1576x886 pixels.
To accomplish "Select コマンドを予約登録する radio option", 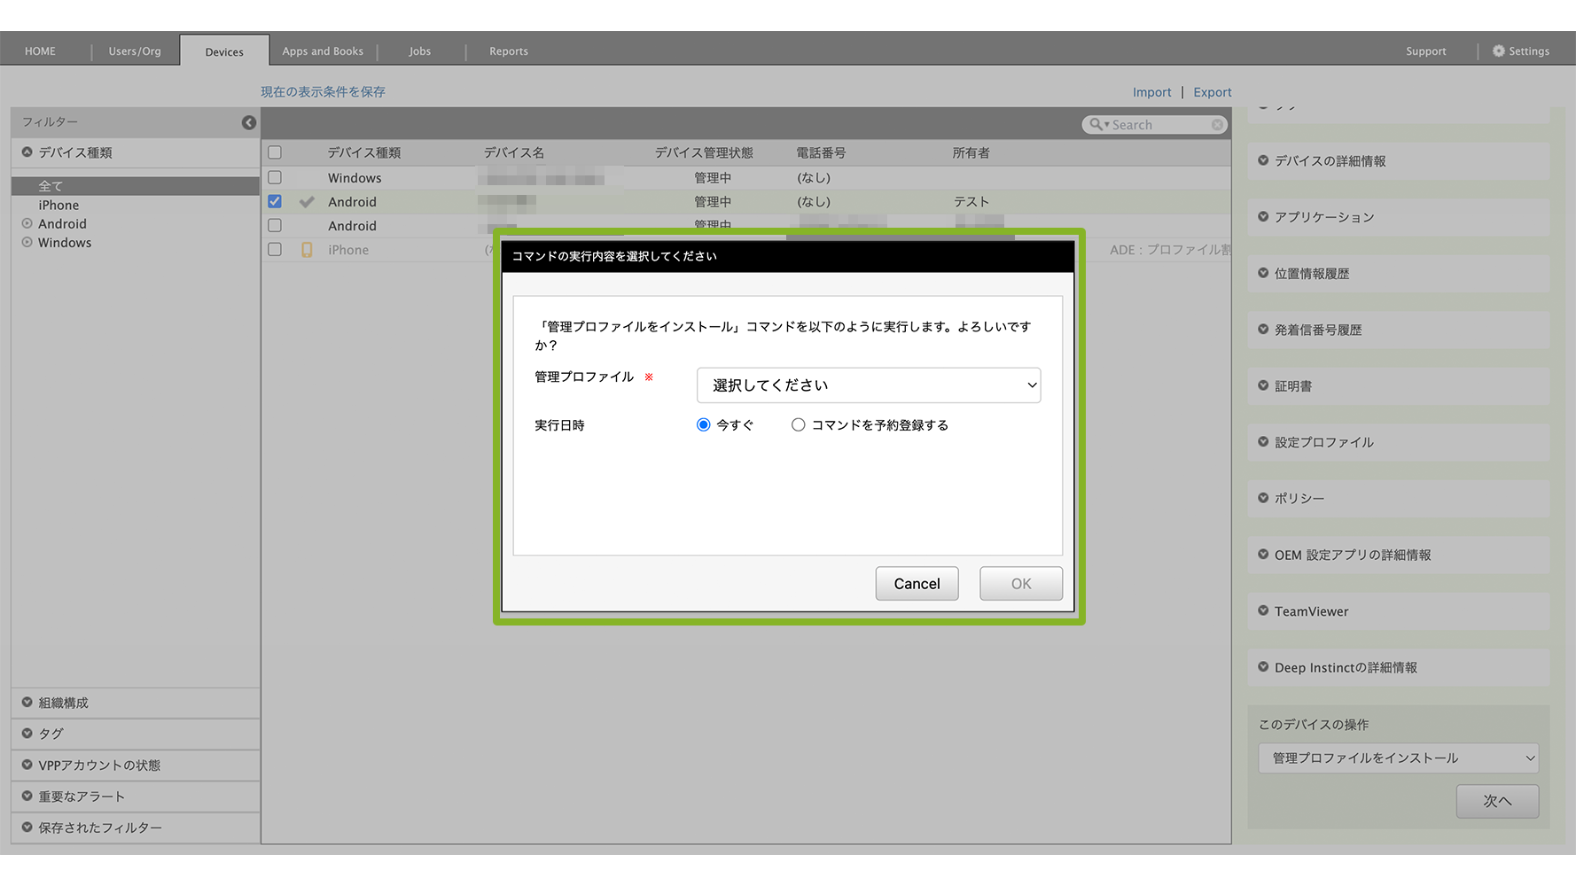I will pyautogui.click(x=799, y=425).
